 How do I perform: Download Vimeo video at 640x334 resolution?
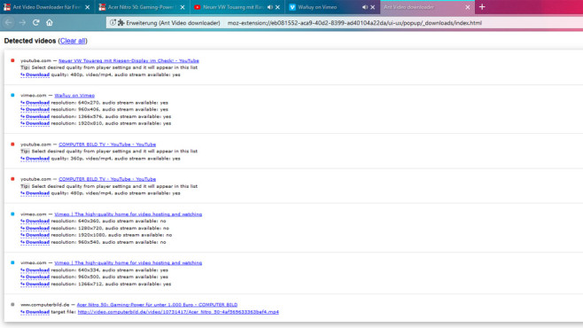(35, 270)
